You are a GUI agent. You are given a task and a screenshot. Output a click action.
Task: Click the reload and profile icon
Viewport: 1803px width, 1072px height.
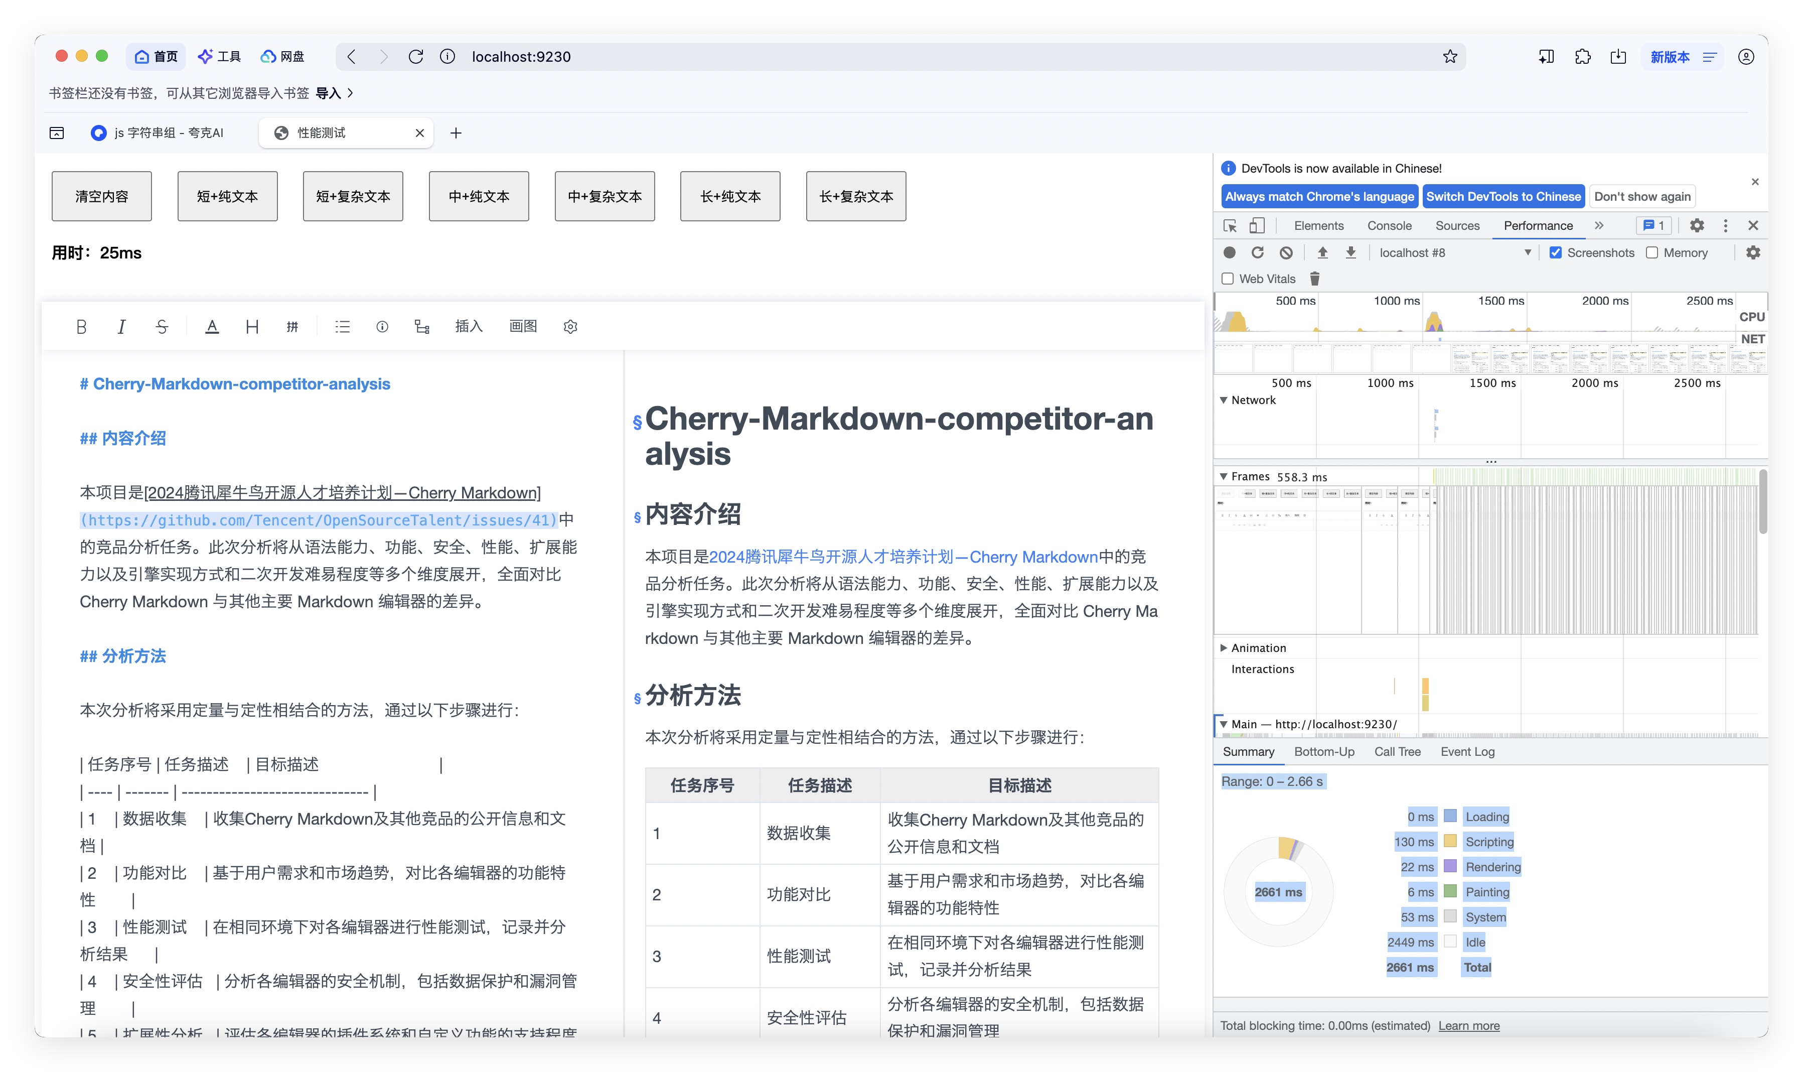(1257, 253)
